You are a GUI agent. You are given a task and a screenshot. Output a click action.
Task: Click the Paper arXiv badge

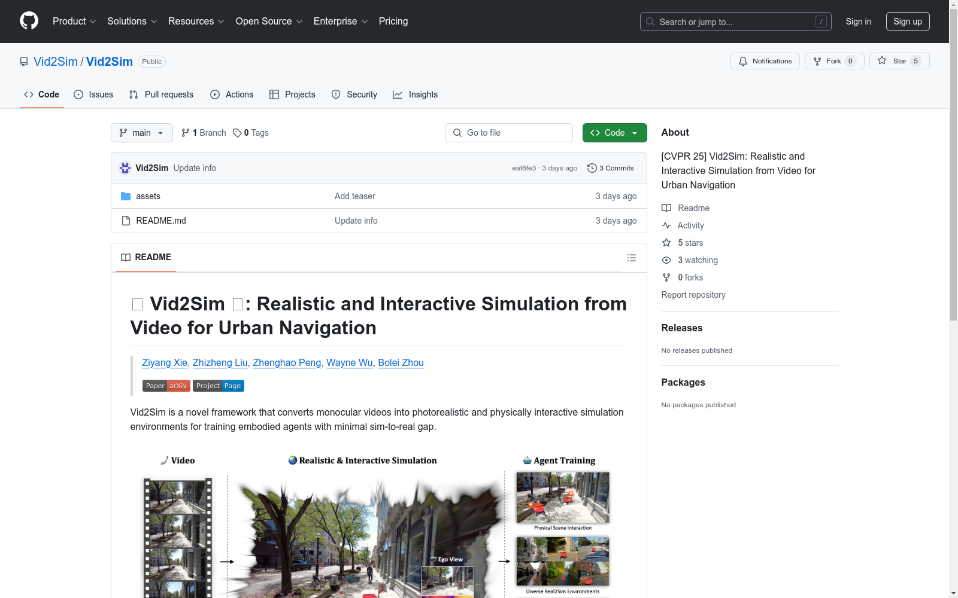click(x=166, y=386)
